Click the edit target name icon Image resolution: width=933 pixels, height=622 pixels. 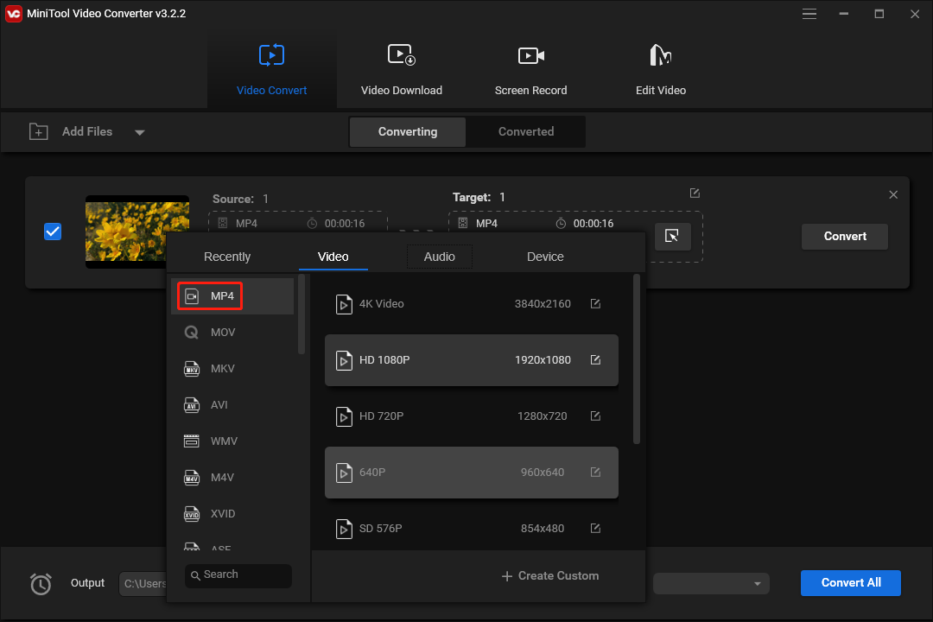(695, 193)
